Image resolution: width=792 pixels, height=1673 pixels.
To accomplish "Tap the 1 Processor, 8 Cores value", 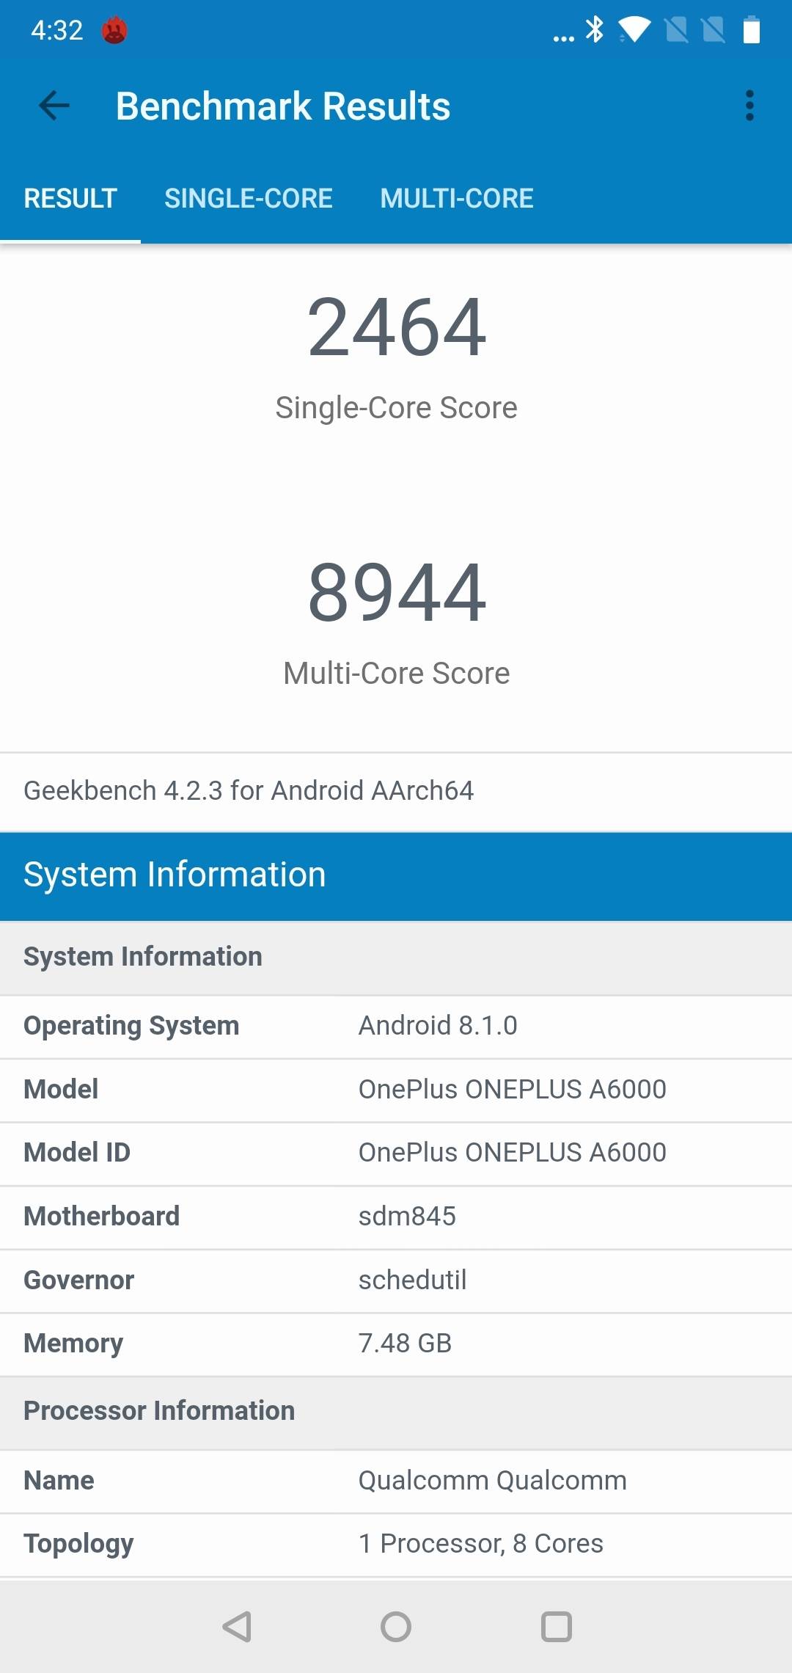I will (480, 1544).
